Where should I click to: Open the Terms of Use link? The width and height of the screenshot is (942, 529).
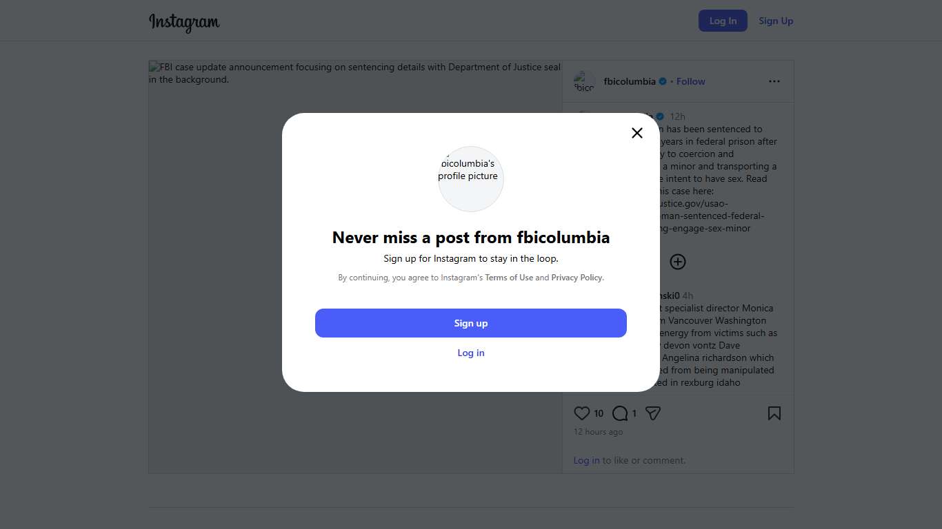pyautogui.click(x=509, y=278)
